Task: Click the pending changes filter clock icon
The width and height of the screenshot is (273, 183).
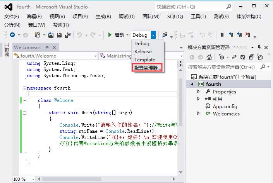Action: coord(221,57)
